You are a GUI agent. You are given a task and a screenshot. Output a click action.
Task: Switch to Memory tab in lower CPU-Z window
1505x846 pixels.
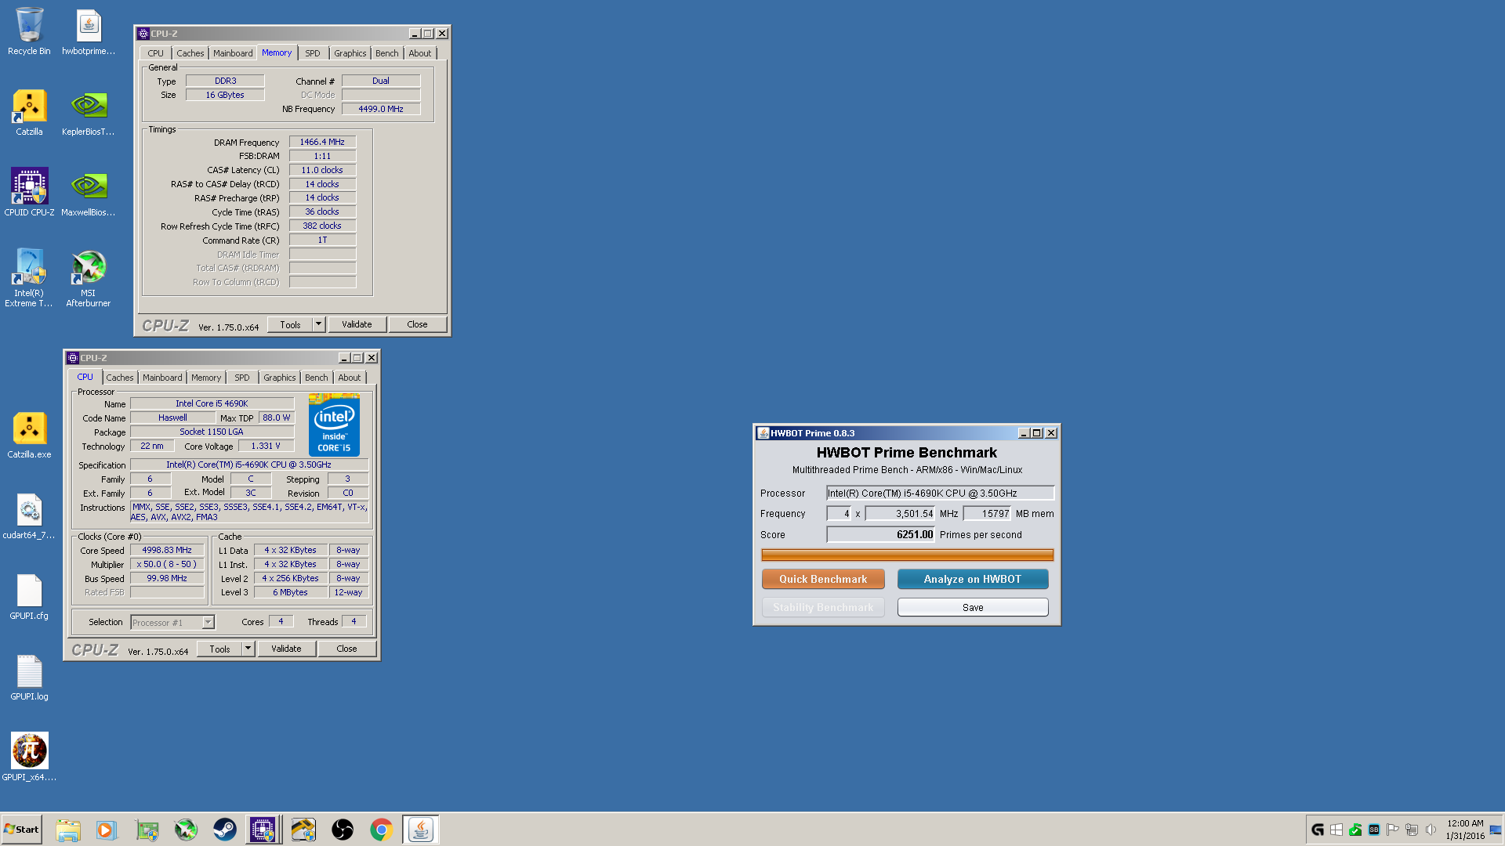(x=206, y=378)
